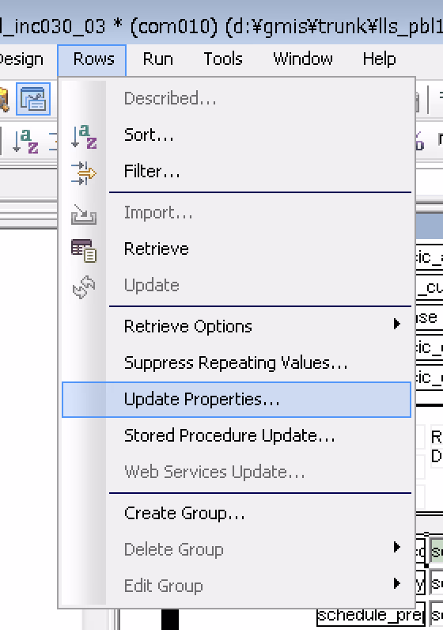This screenshot has height=630, width=443.
Task: Expand the Delete Group submenu arrow
Action: click(397, 547)
